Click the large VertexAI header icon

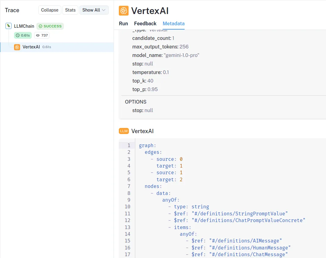click(x=124, y=11)
